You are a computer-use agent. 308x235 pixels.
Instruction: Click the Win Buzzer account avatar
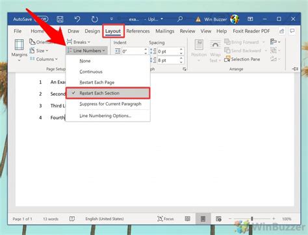pyautogui.click(x=235, y=20)
